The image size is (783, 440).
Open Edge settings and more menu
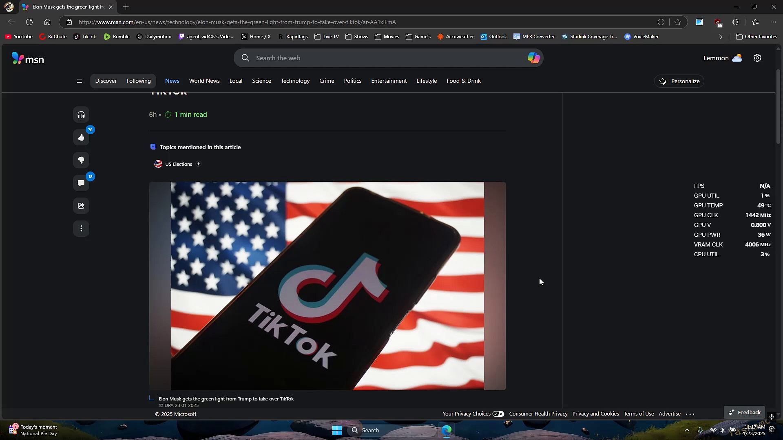pyautogui.click(x=773, y=22)
